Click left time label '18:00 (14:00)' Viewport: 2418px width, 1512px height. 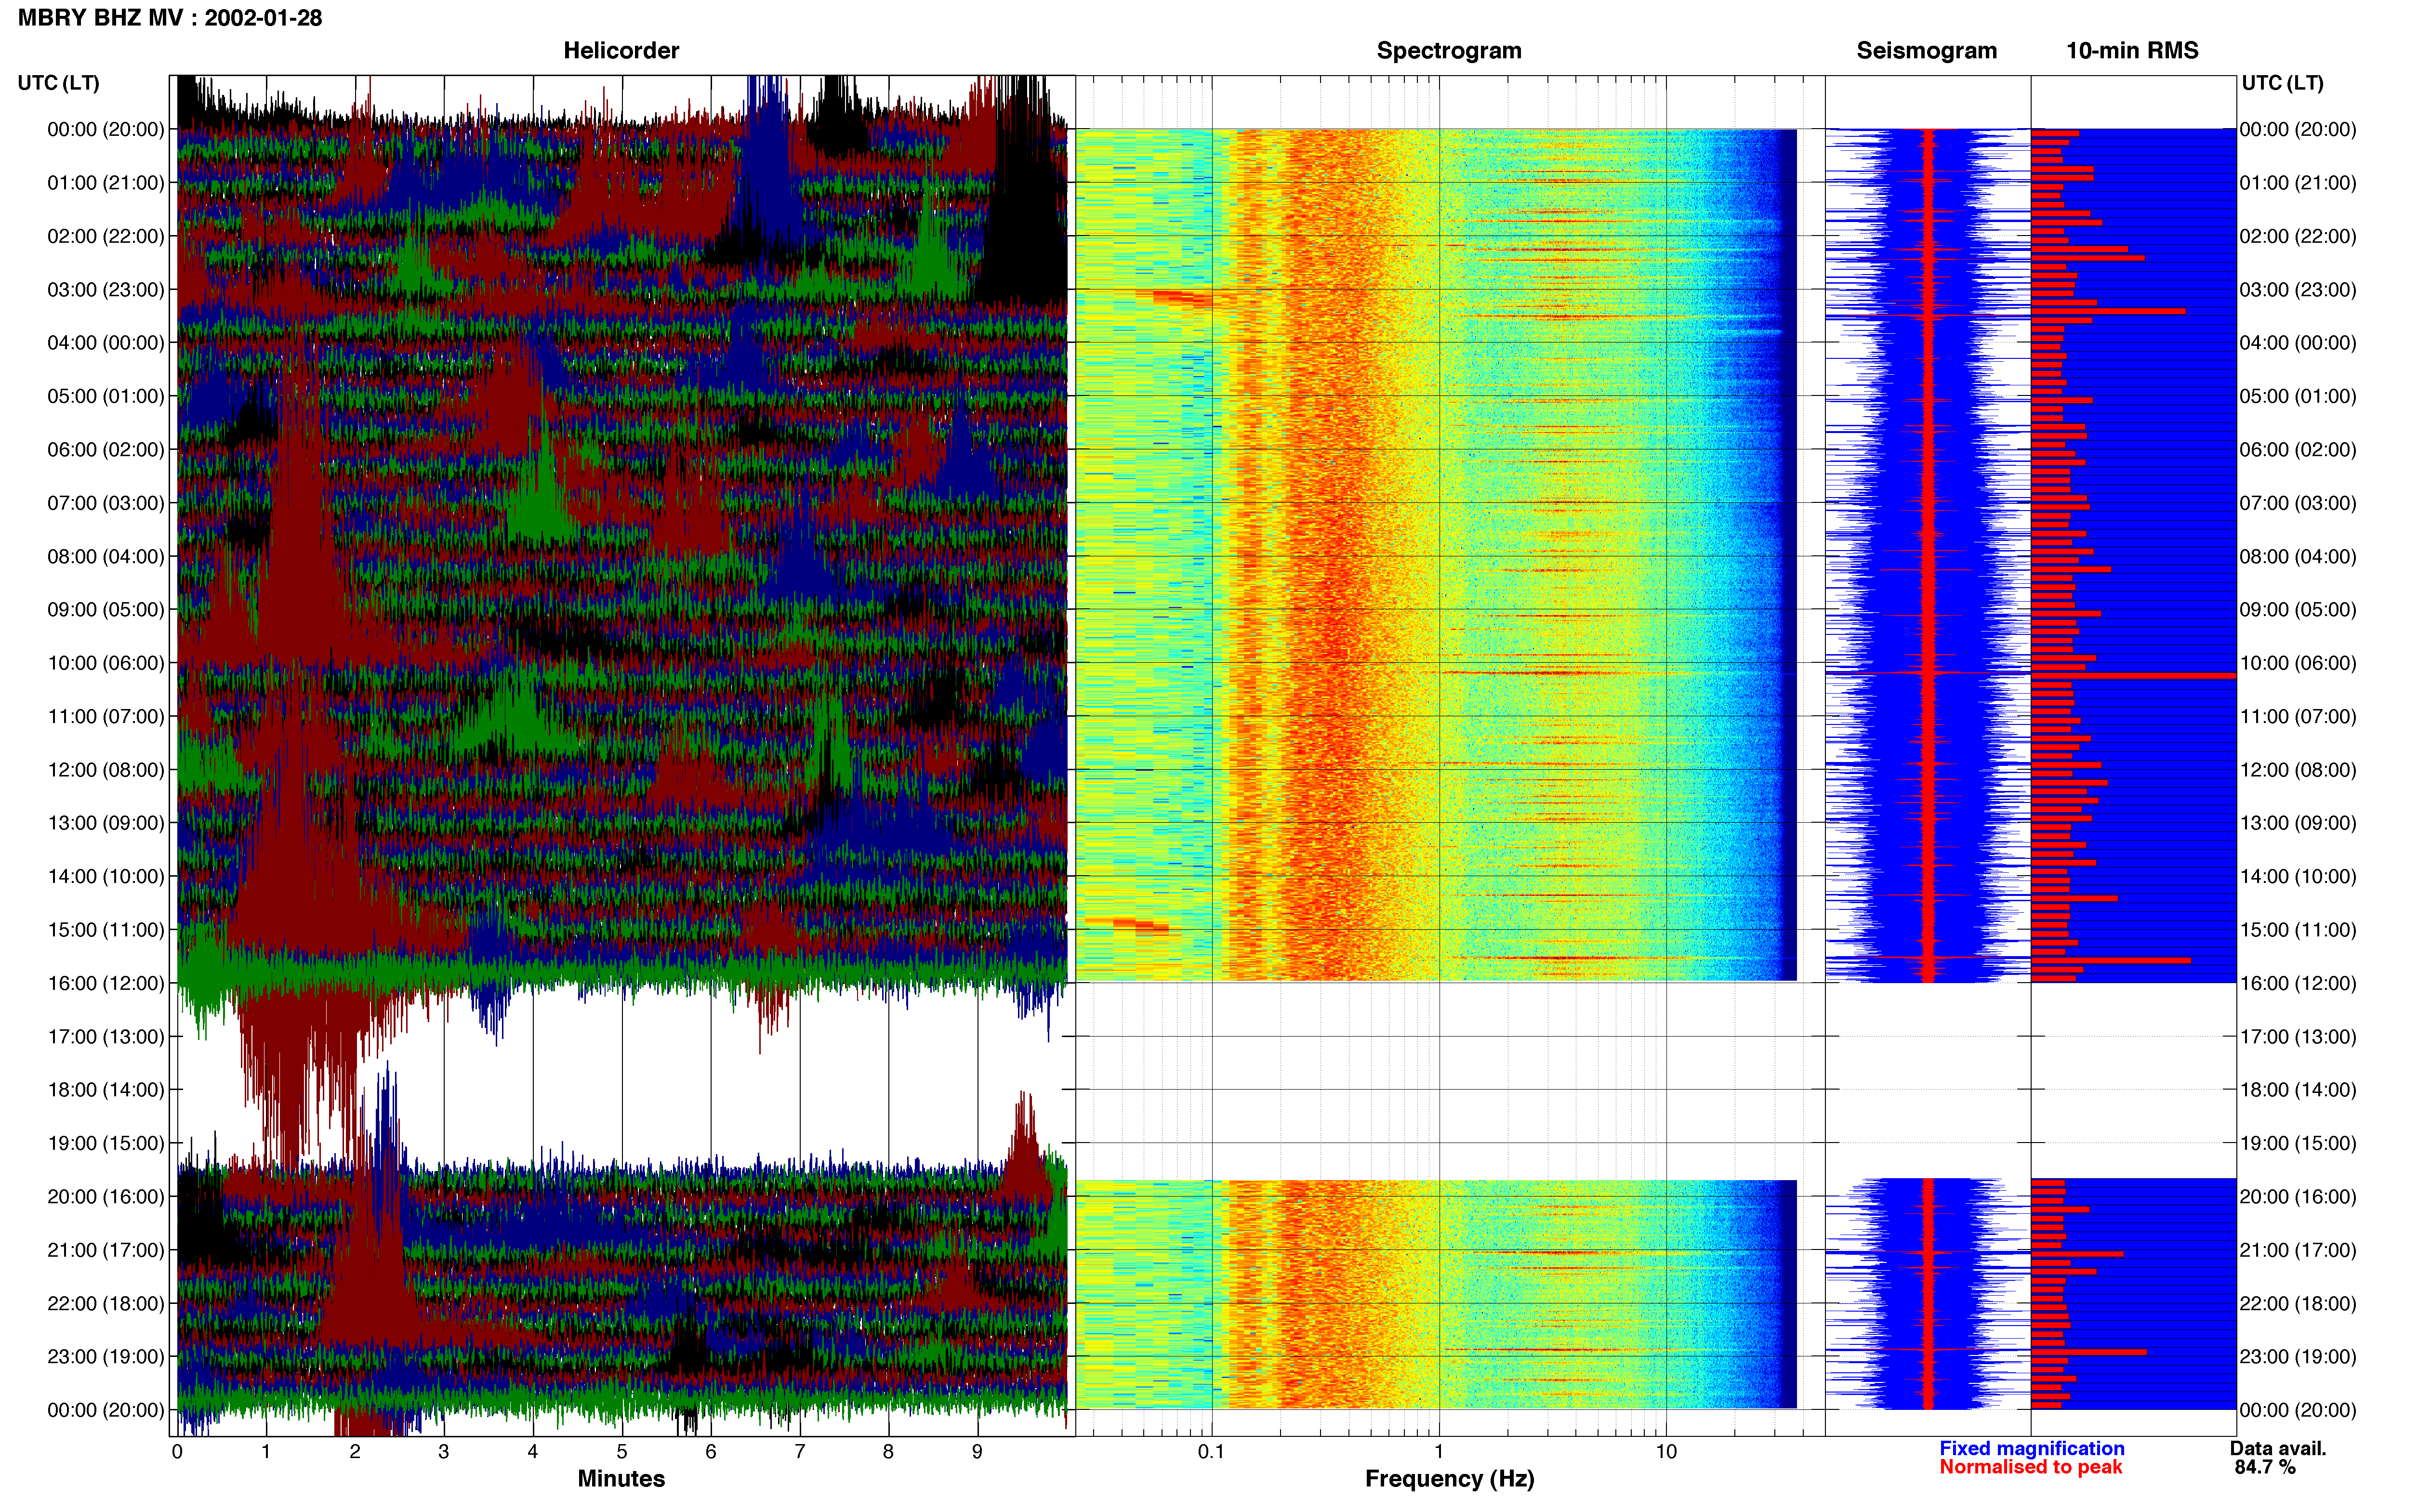click(x=106, y=1089)
